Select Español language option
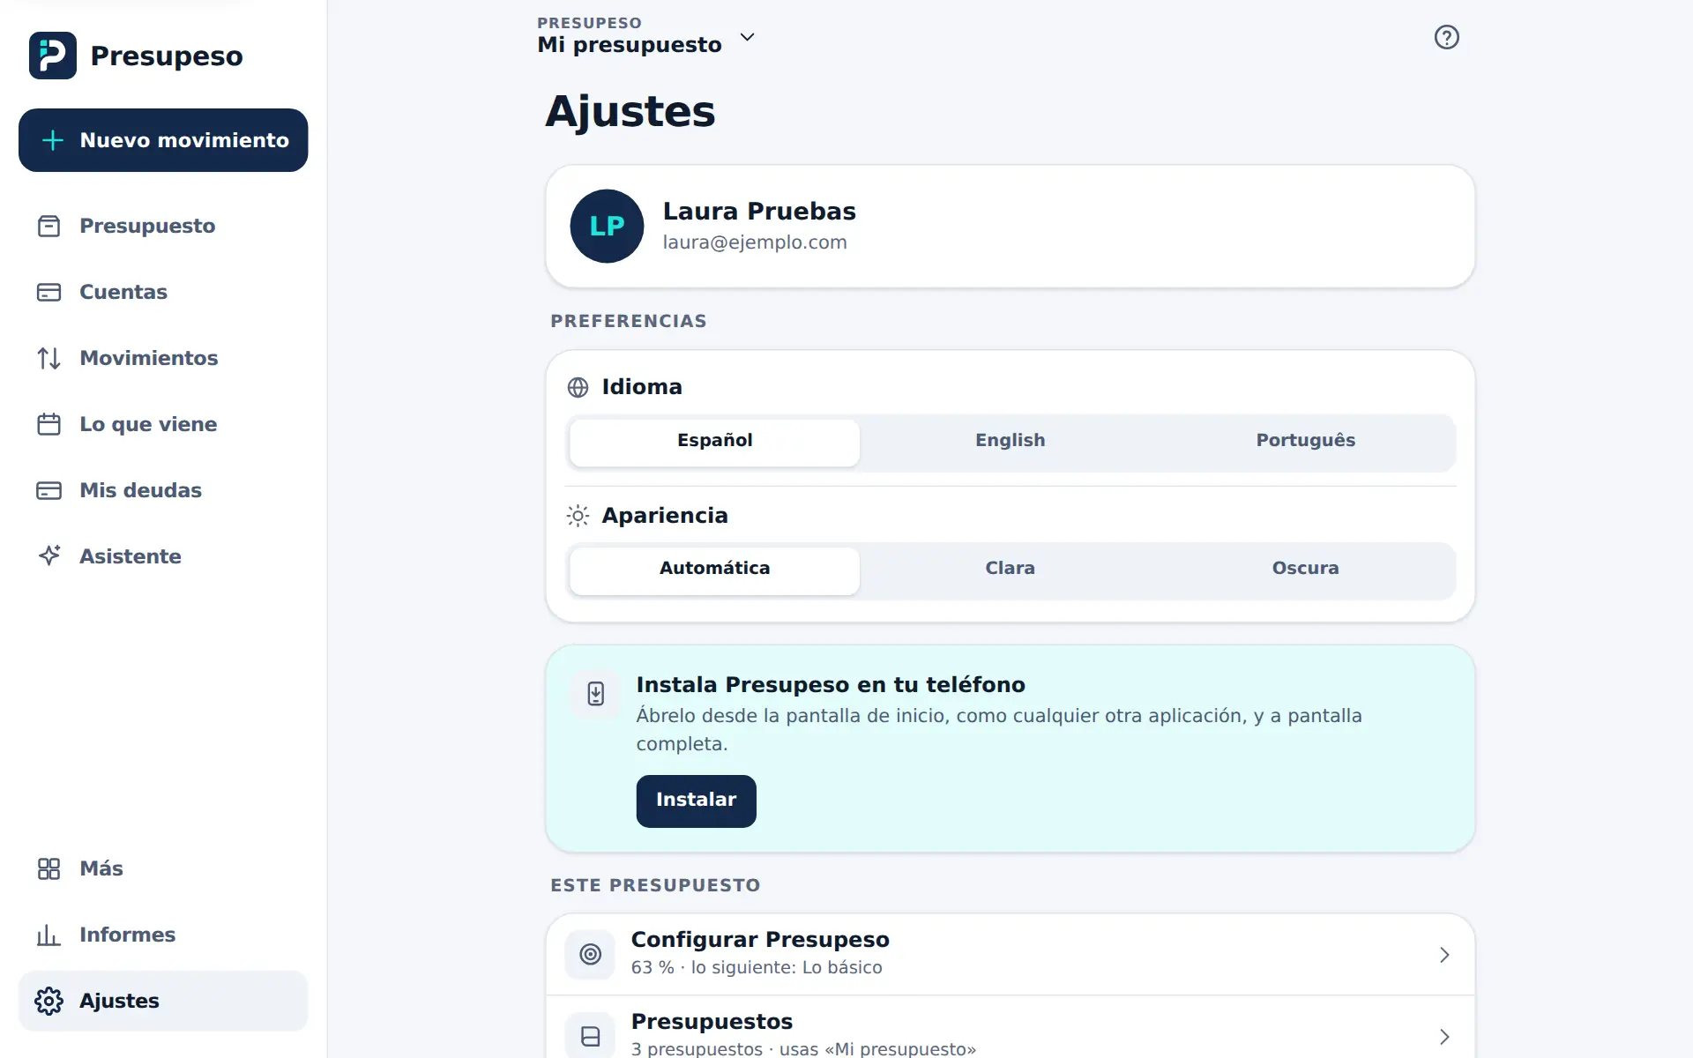 (714, 442)
